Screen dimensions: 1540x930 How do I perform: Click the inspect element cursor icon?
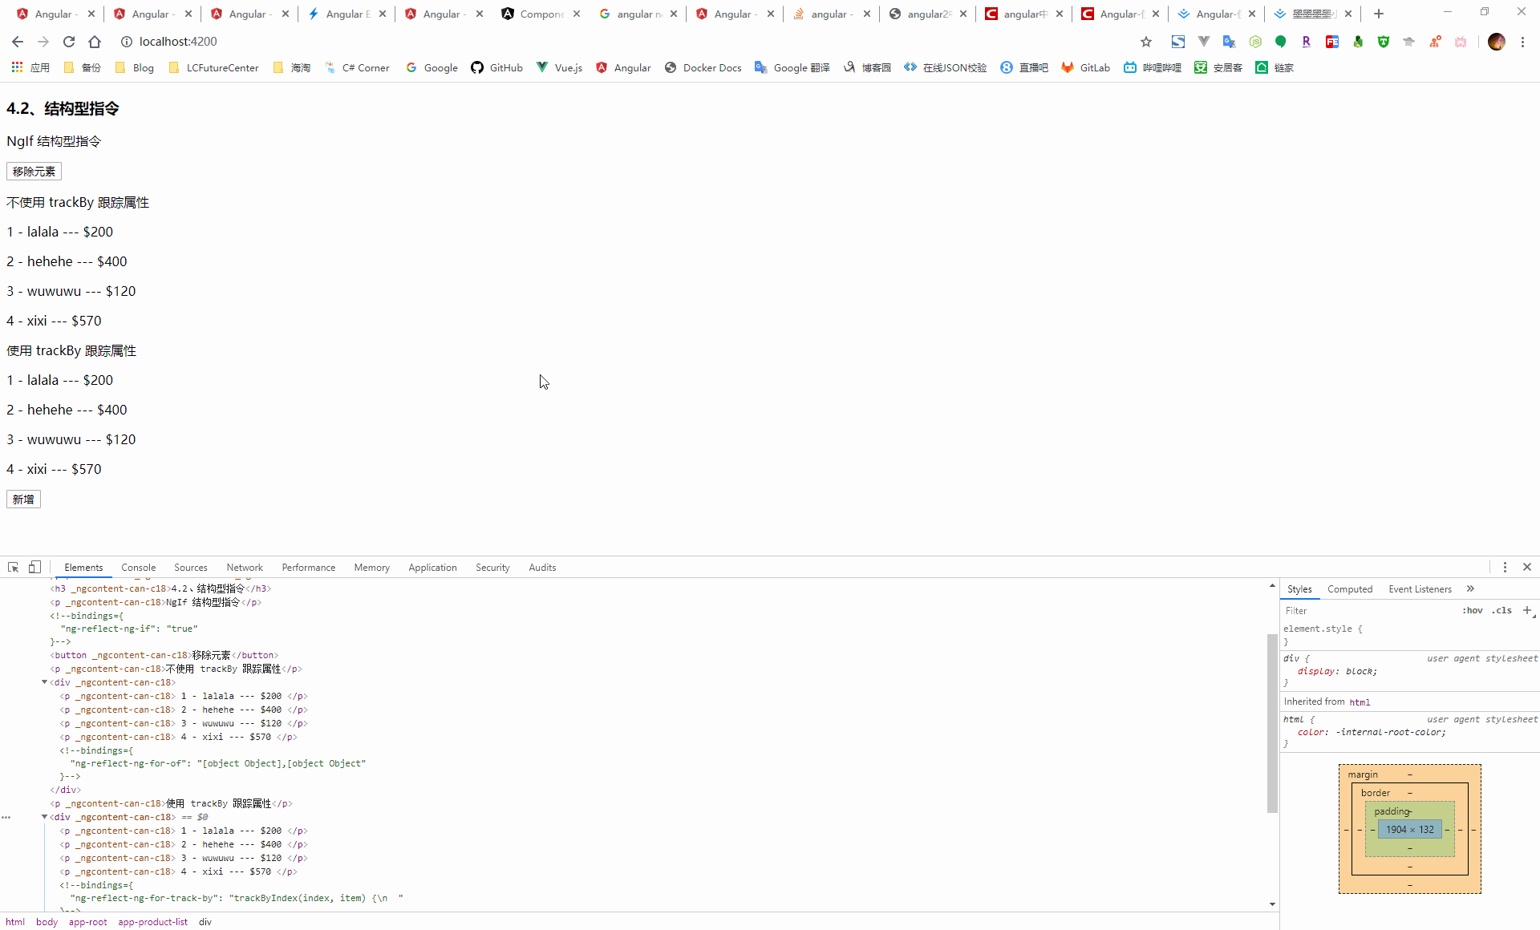pyautogui.click(x=13, y=568)
